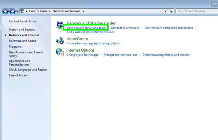Click Manage browser add-ons
218x140 pixels.
(120, 55)
